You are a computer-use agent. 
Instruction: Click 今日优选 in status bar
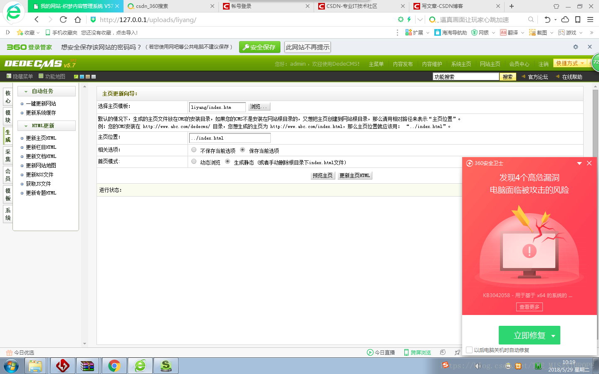(20, 352)
